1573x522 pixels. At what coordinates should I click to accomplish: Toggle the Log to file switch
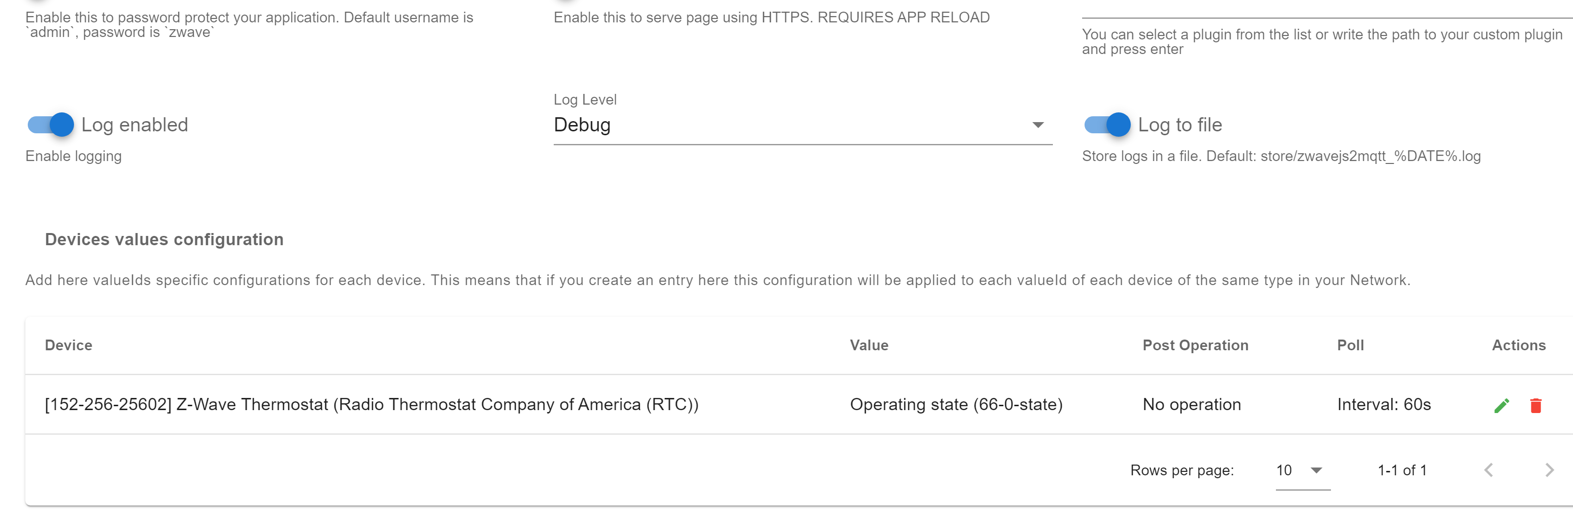1107,125
